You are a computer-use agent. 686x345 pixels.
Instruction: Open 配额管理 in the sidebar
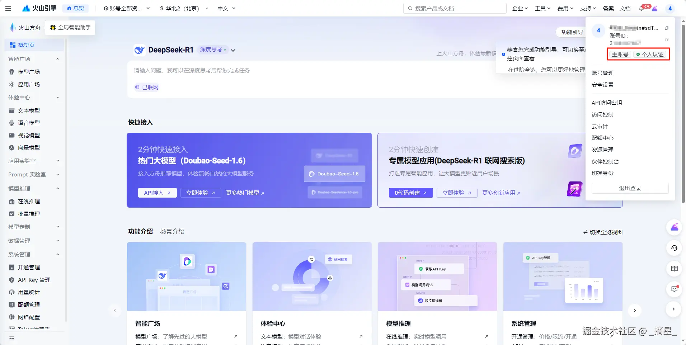coord(29,304)
